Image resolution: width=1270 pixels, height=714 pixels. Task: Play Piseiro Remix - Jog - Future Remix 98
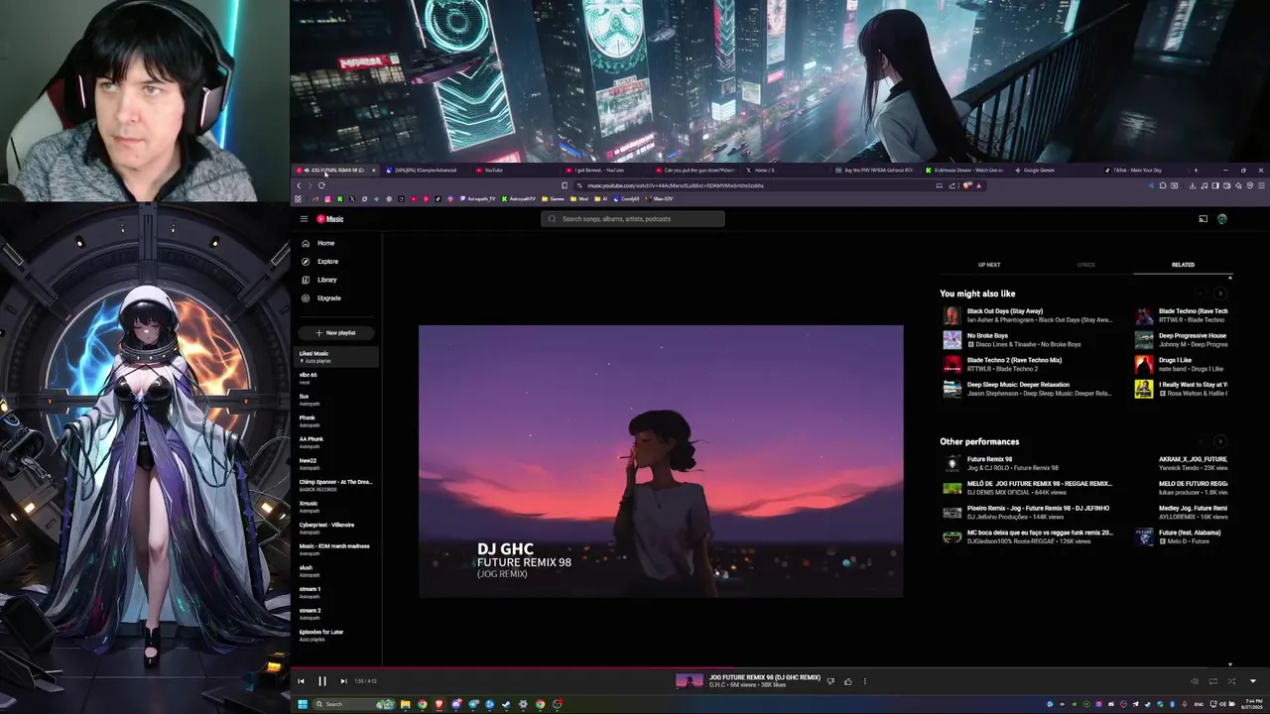pos(1028,512)
